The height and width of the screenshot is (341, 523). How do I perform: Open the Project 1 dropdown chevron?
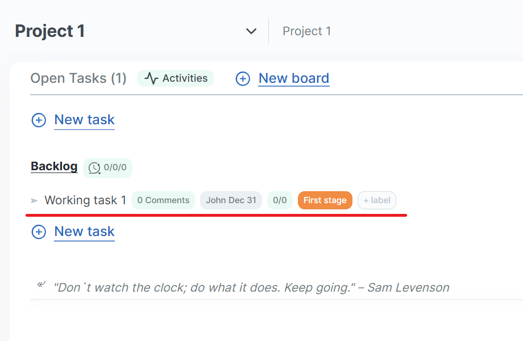click(251, 31)
